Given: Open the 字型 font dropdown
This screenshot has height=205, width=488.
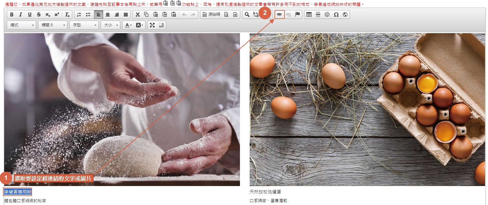Looking at the screenshot, I should pos(84,25).
